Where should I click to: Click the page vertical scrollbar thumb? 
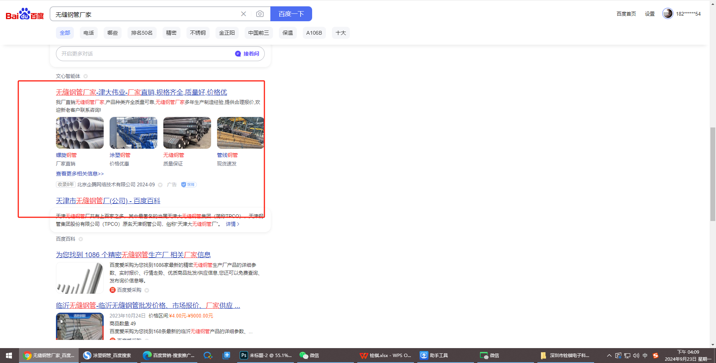(x=713, y=174)
